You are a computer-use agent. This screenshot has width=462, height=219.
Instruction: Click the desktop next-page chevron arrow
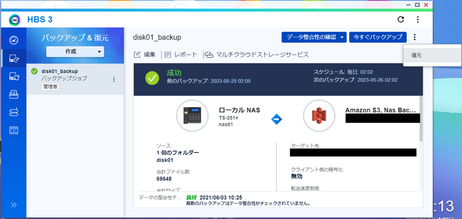point(455,105)
